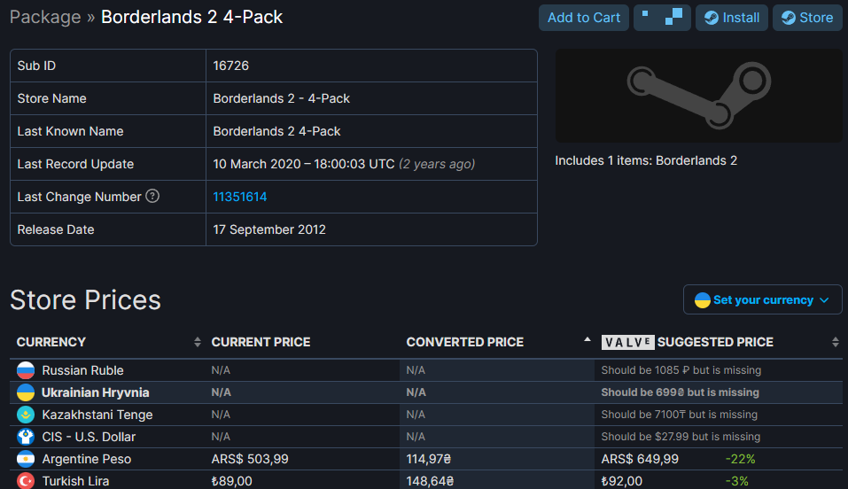Image resolution: width=848 pixels, height=489 pixels.
Task: Click the -3% price difference
Action: pyautogui.click(x=736, y=481)
